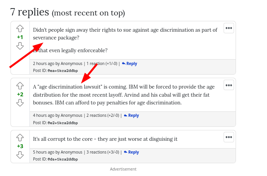Upvote the severance package reply
Image resolution: width=267 pixels, height=176 pixels.
(x=20, y=28)
